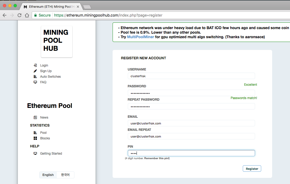290x184 pixels.
Task: Click the Auto Switches list icon
Action: tap(35, 77)
